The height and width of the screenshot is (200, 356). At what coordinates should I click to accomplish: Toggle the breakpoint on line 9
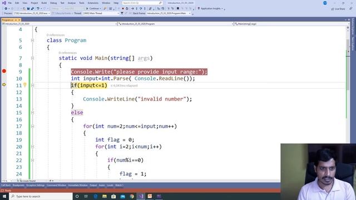click(4, 71)
